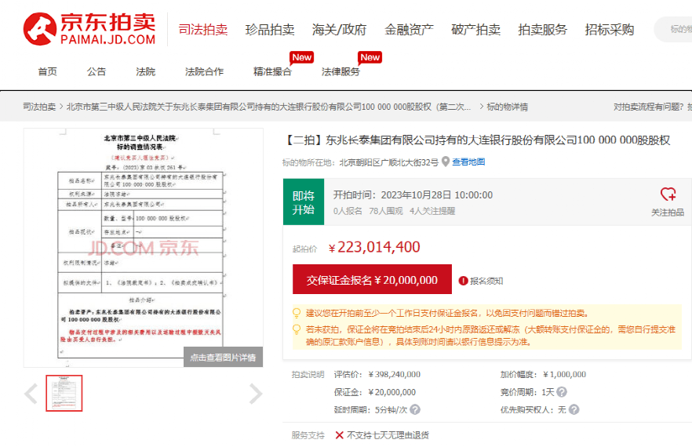692x447 pixels.
Task: Open the 法律服务 menu item
Action: point(341,71)
